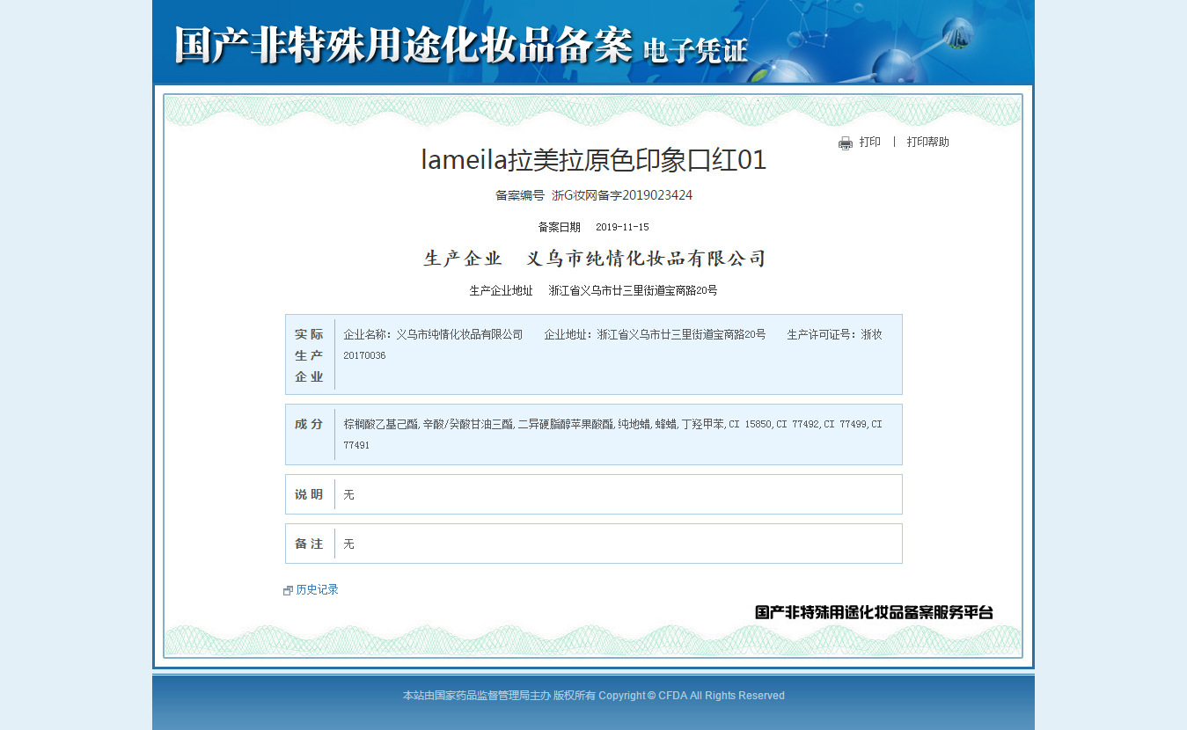This screenshot has width=1187, height=730.
Task: Click the 电子凭证 text in the header
Action: click(x=696, y=50)
